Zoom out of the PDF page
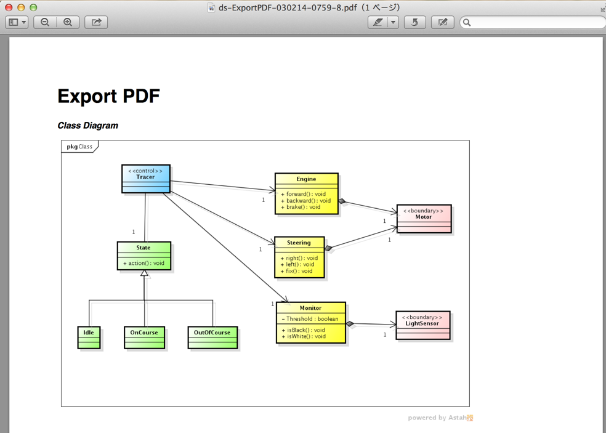This screenshot has width=606, height=433. 45,22
